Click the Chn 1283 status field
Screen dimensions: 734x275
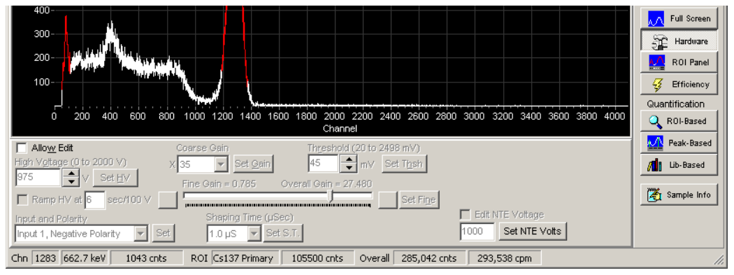[x=45, y=258]
